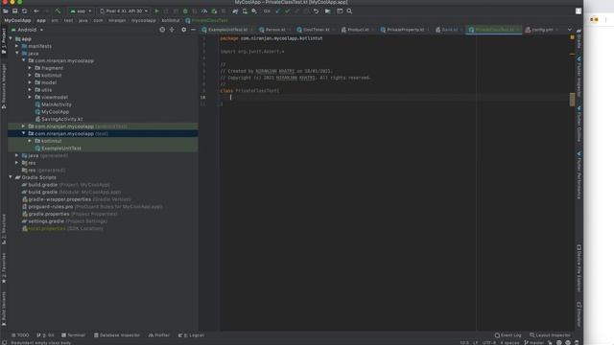Expand the manifests folder

click(x=17, y=46)
